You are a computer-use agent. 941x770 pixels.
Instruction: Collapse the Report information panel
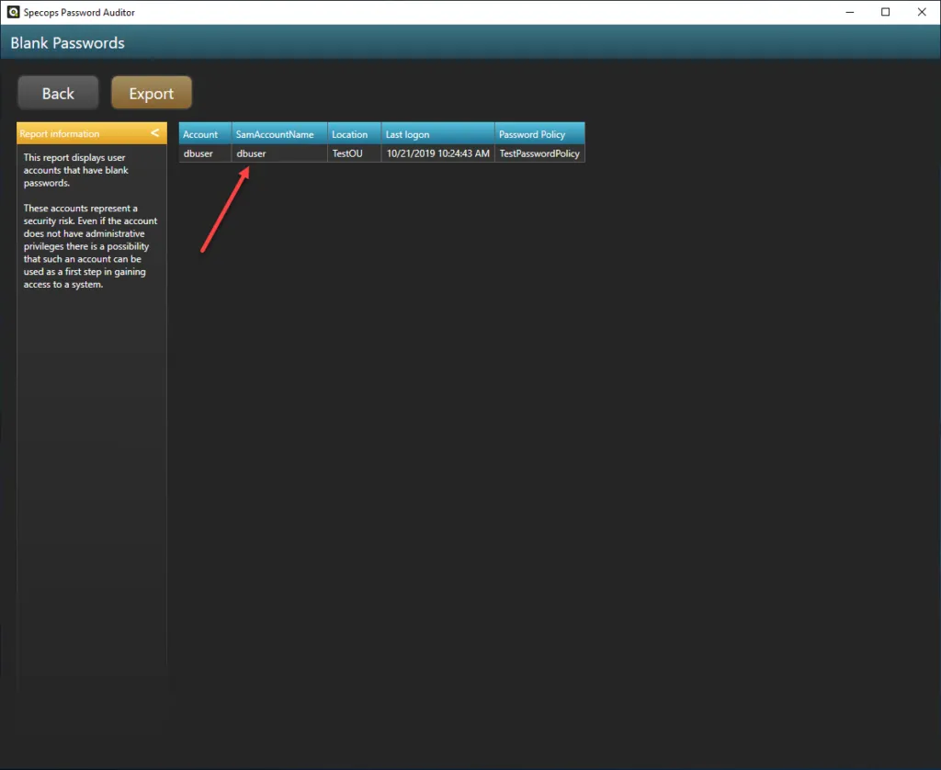tap(154, 133)
